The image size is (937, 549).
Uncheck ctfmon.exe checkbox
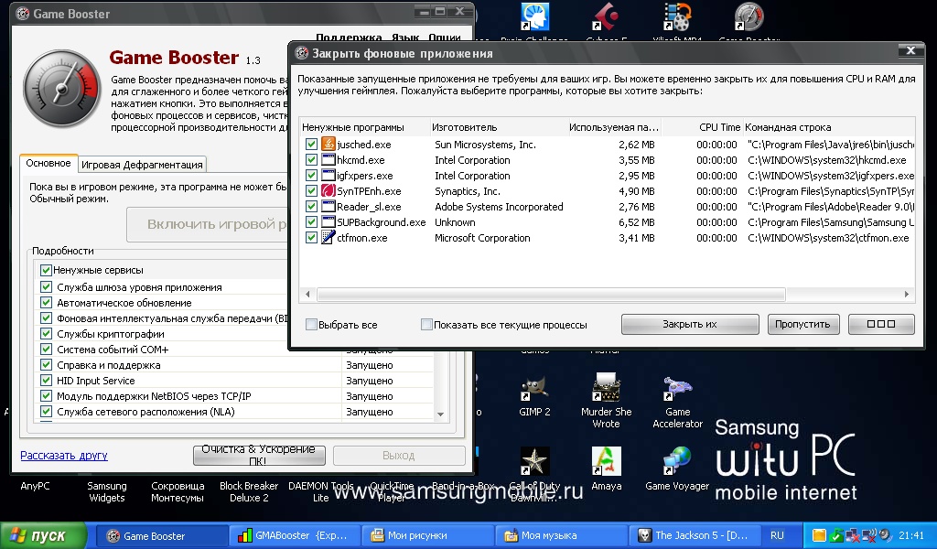click(311, 237)
